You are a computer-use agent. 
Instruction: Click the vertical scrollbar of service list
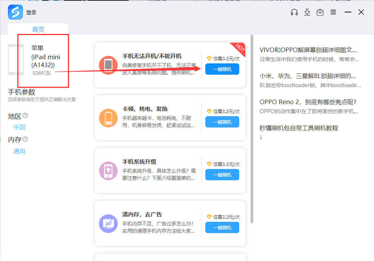252,129
